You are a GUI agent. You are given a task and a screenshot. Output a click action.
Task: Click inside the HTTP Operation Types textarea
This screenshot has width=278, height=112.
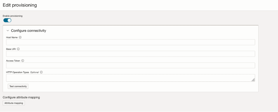[130, 78]
